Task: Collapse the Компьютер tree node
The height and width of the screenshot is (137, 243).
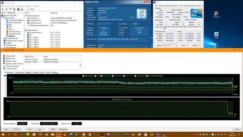Action: coord(2,18)
